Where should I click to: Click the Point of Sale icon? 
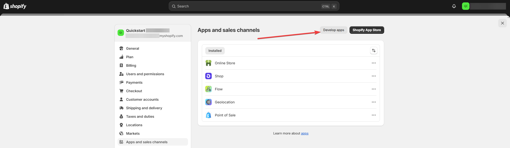coord(208,115)
